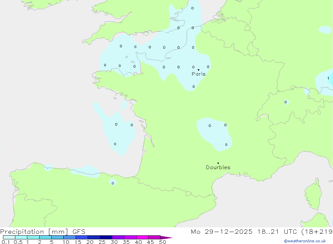
Task: Select the magenta 40 mm legend swatch
Action: 142,237
